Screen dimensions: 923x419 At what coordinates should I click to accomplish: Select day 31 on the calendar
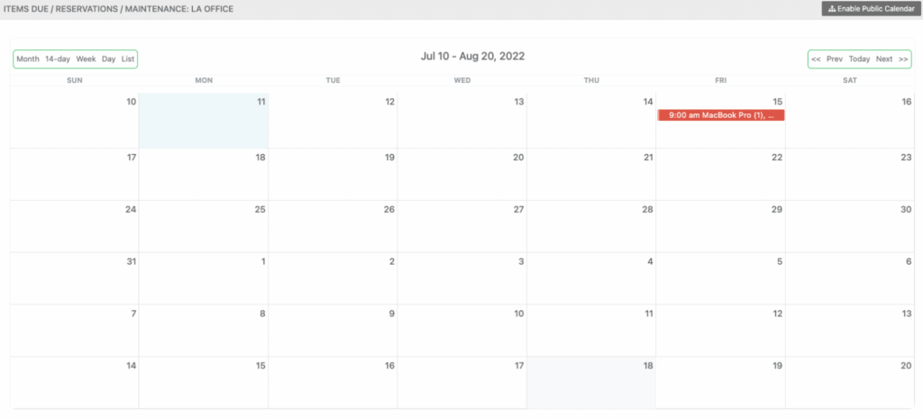pos(75,278)
